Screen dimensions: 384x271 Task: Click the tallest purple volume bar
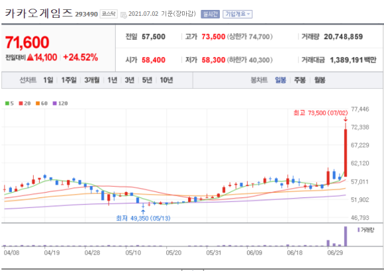346,236
